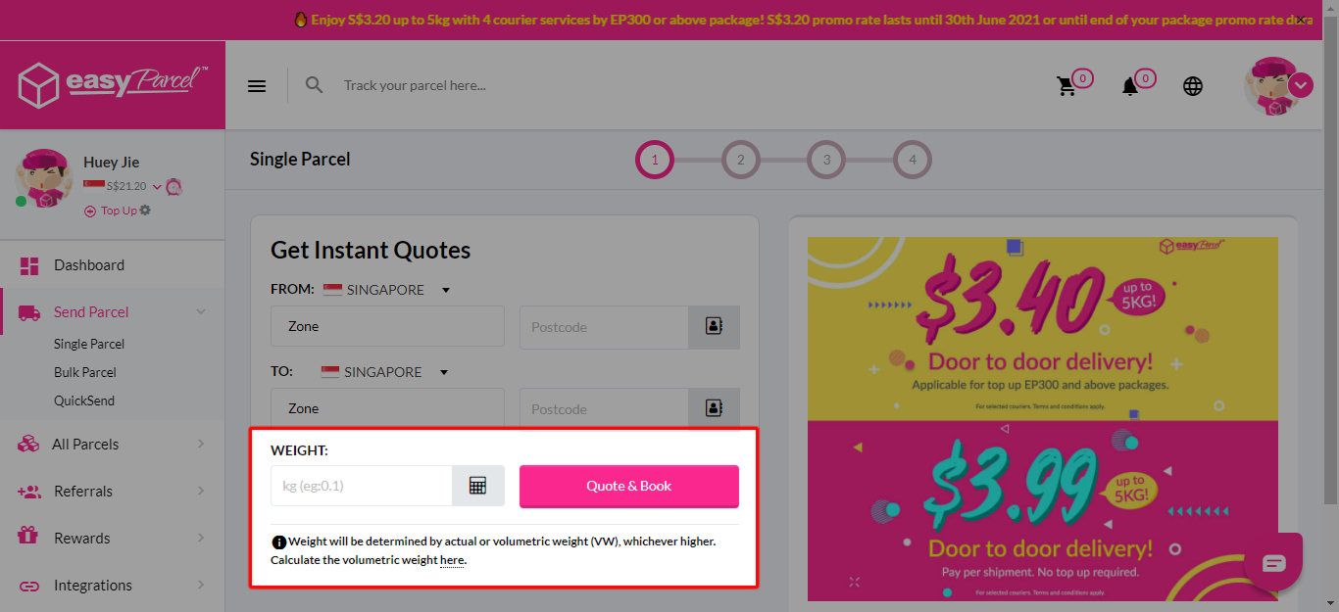This screenshot has width=1339, height=612.
Task: Expand the FROM Singapore country dropdown
Action: click(446, 289)
